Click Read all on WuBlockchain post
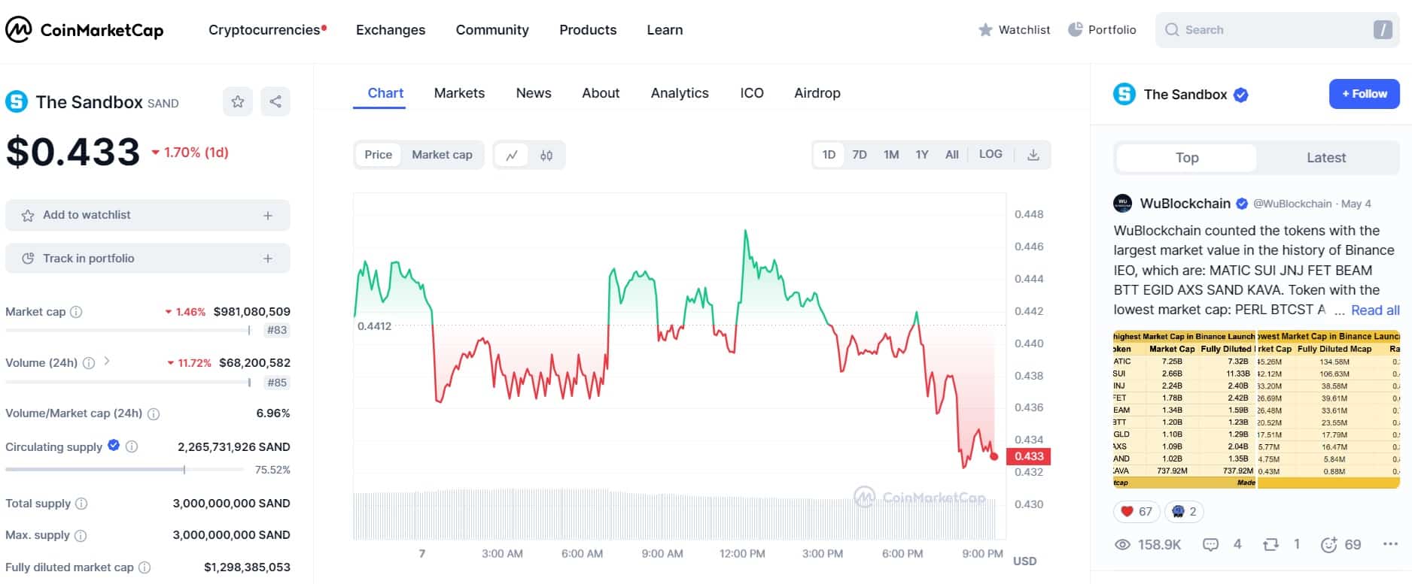 1375,310
